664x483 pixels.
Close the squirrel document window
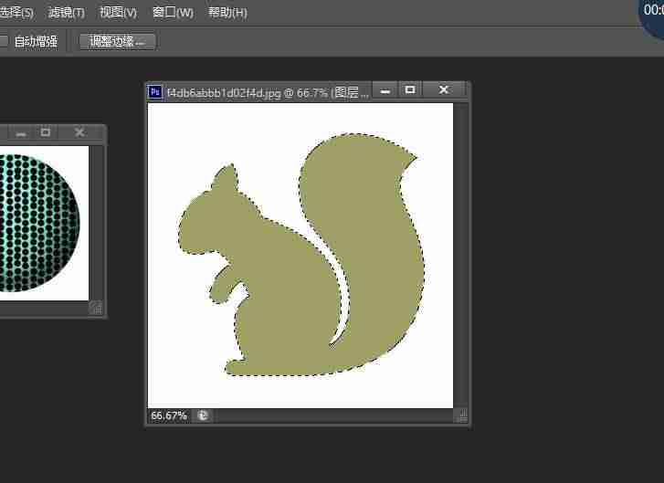(443, 89)
